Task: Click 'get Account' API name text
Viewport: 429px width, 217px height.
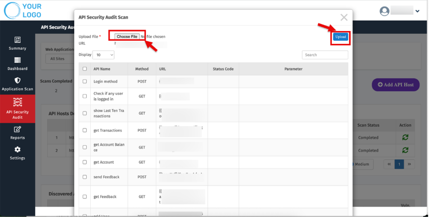Action: pos(104,162)
